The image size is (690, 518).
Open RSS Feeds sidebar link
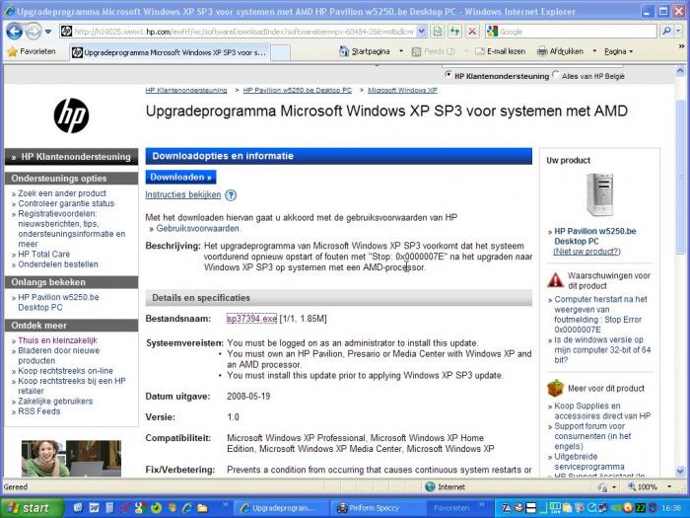coord(39,411)
